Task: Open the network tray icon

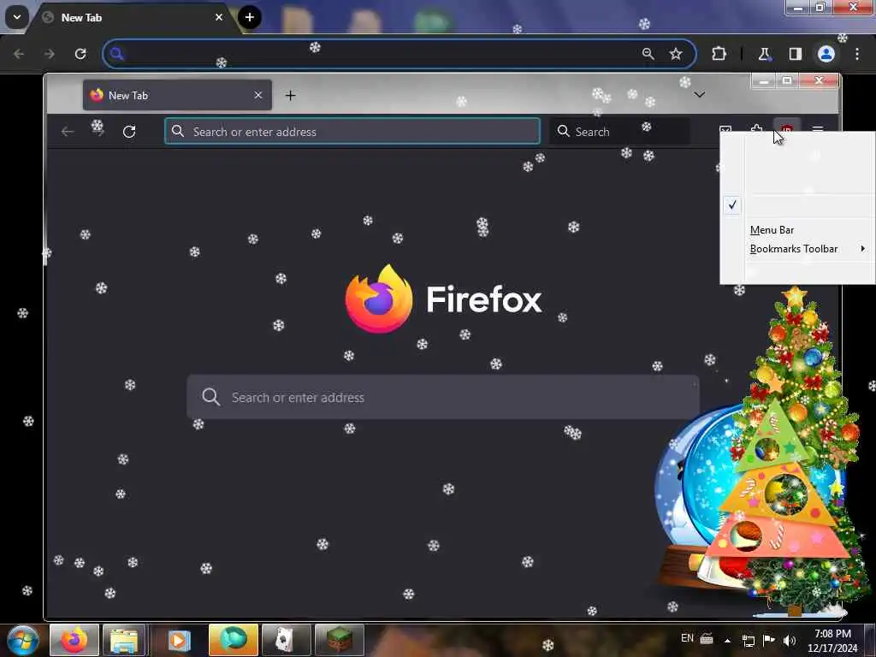Action: point(749,640)
